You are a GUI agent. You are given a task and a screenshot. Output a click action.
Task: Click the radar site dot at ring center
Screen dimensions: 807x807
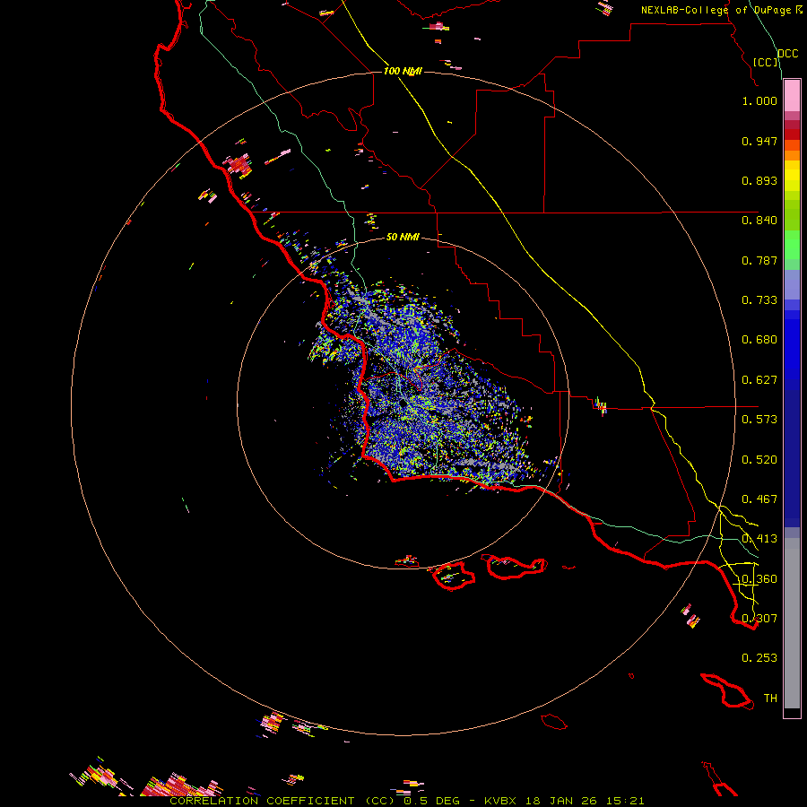(x=403, y=403)
